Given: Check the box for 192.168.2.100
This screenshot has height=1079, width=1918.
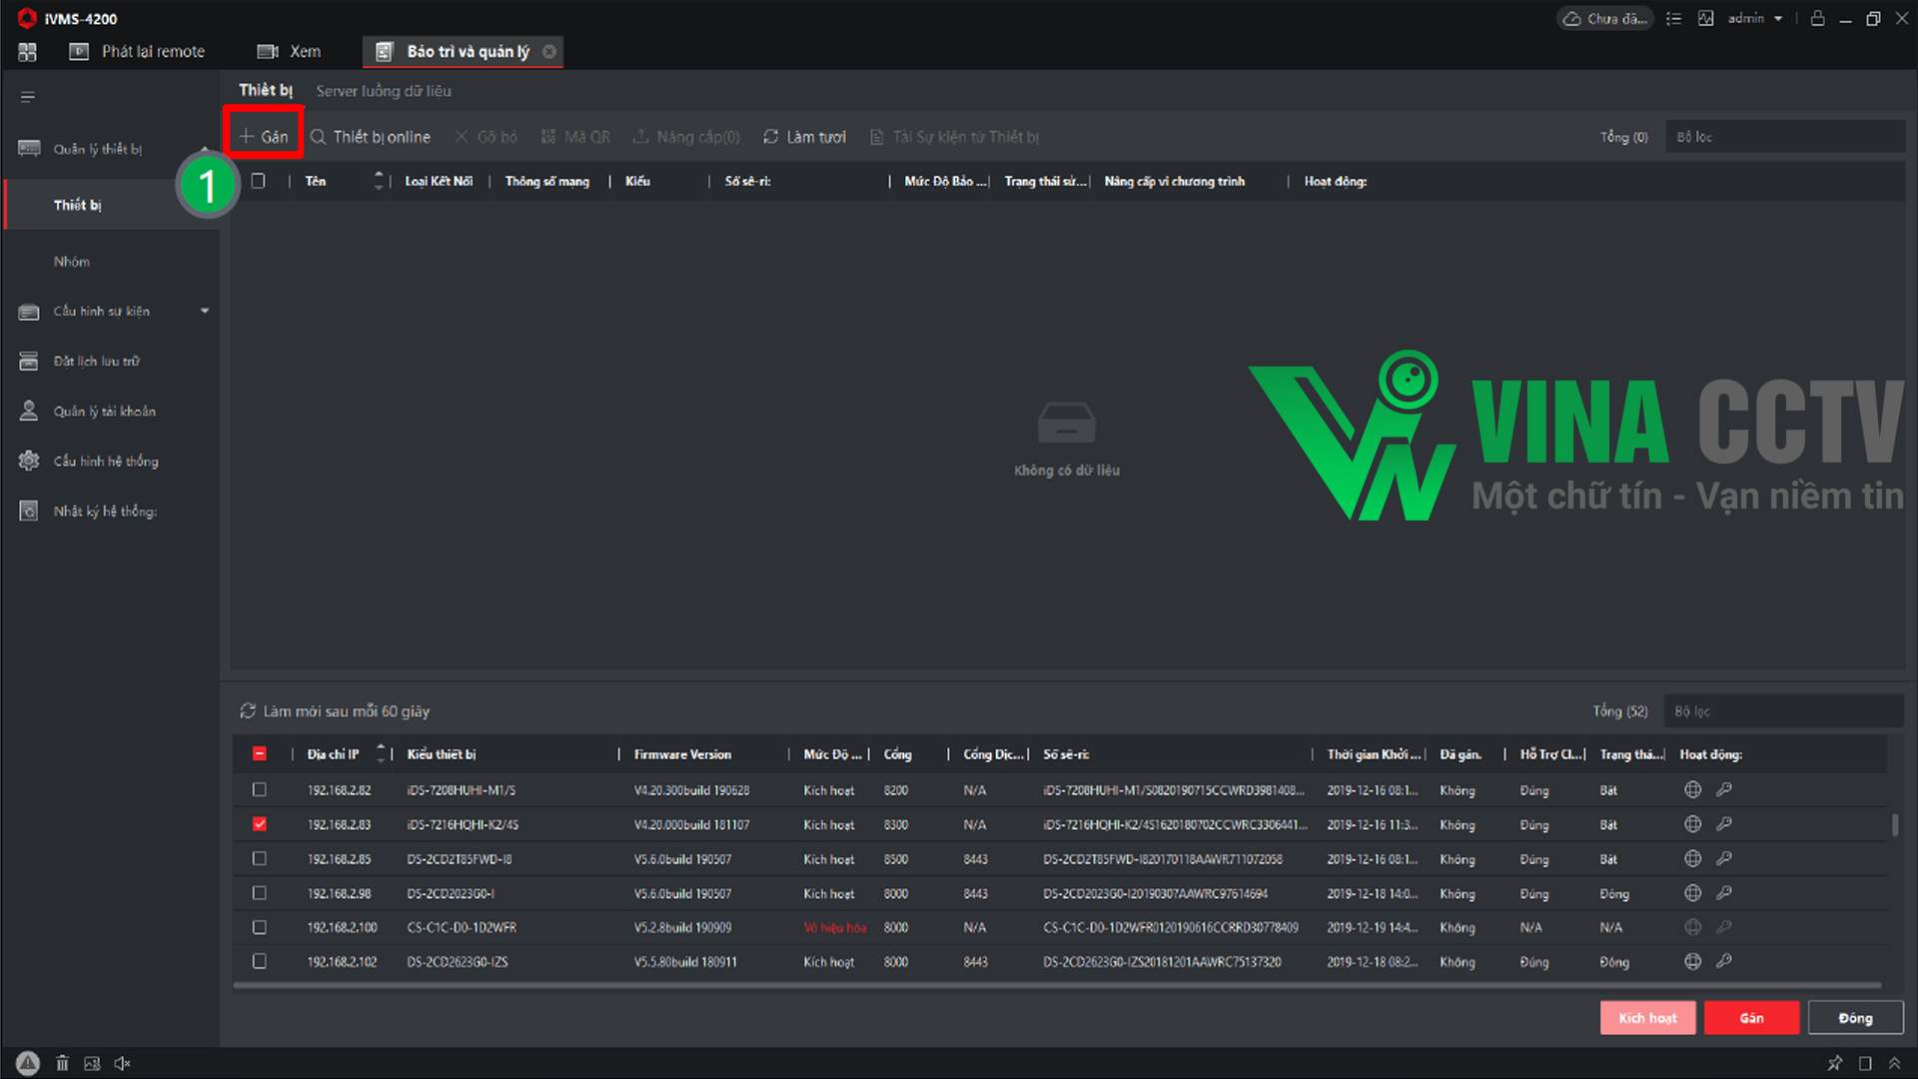Looking at the screenshot, I should click(259, 927).
